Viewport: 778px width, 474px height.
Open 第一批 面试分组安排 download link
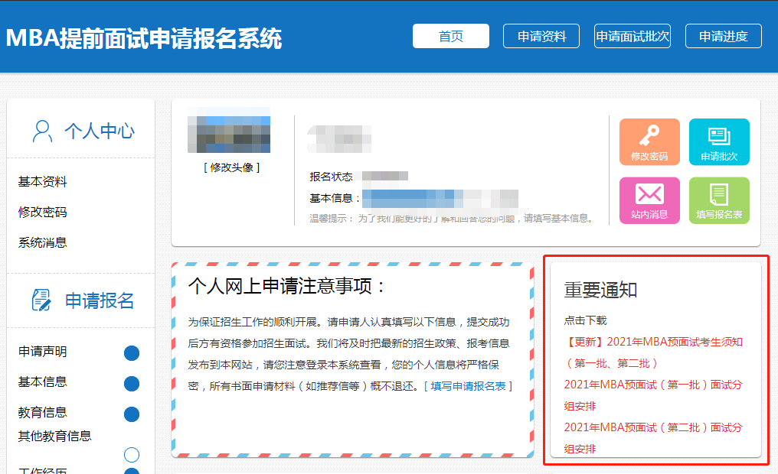click(x=653, y=385)
